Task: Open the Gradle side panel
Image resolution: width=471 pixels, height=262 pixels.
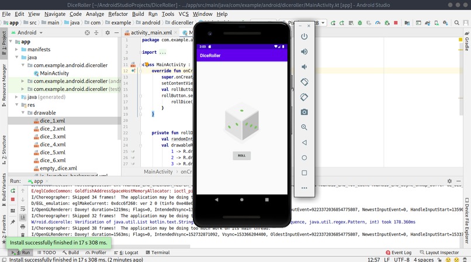Action: pos(467,41)
